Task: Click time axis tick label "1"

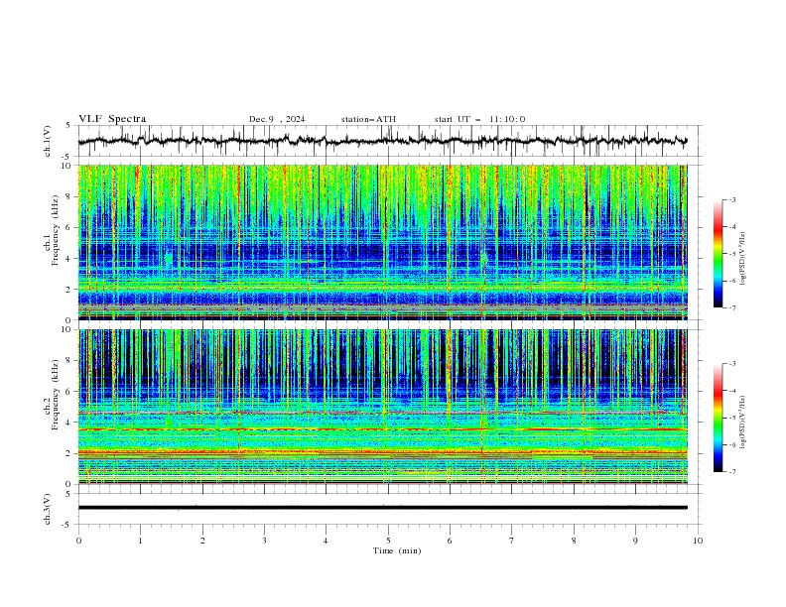Action: [x=140, y=541]
